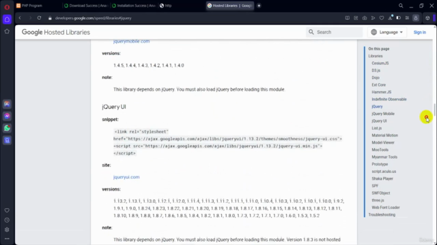Search tabs with the magnifier icon
The height and width of the screenshot is (245, 437).
[401, 5]
